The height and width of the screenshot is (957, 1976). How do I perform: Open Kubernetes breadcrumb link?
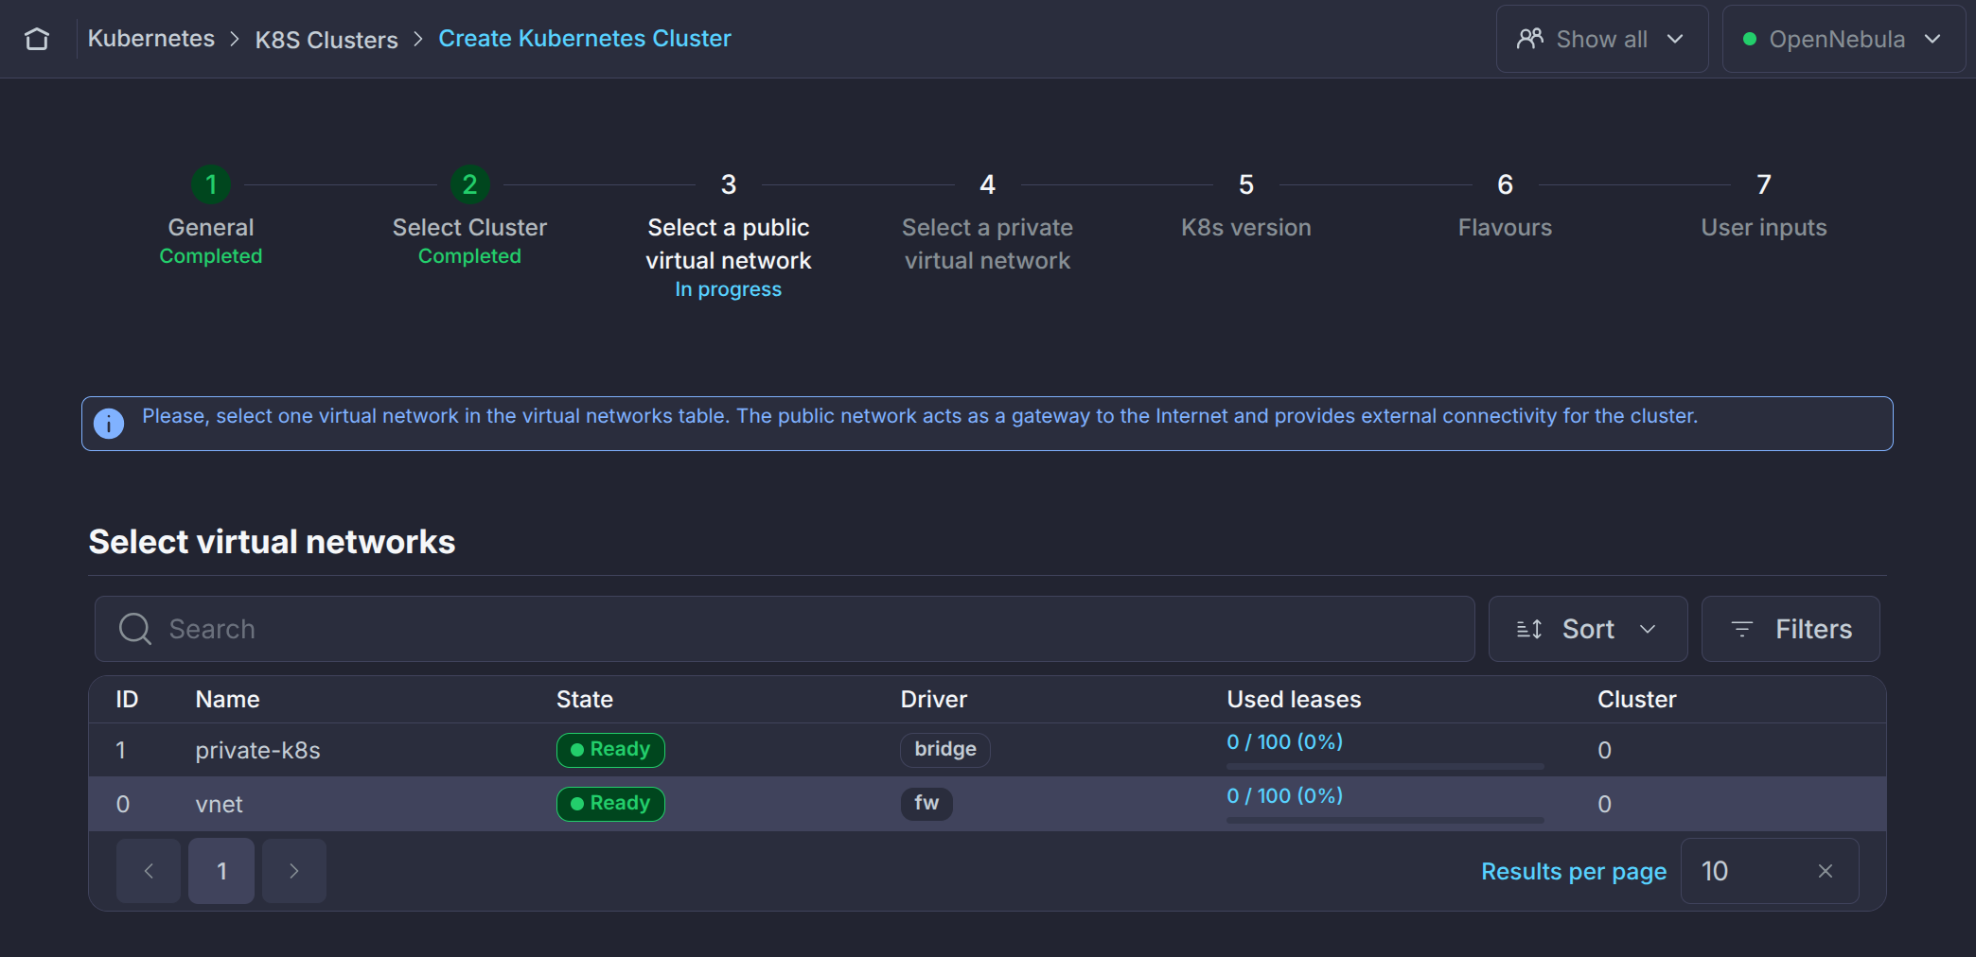(151, 39)
